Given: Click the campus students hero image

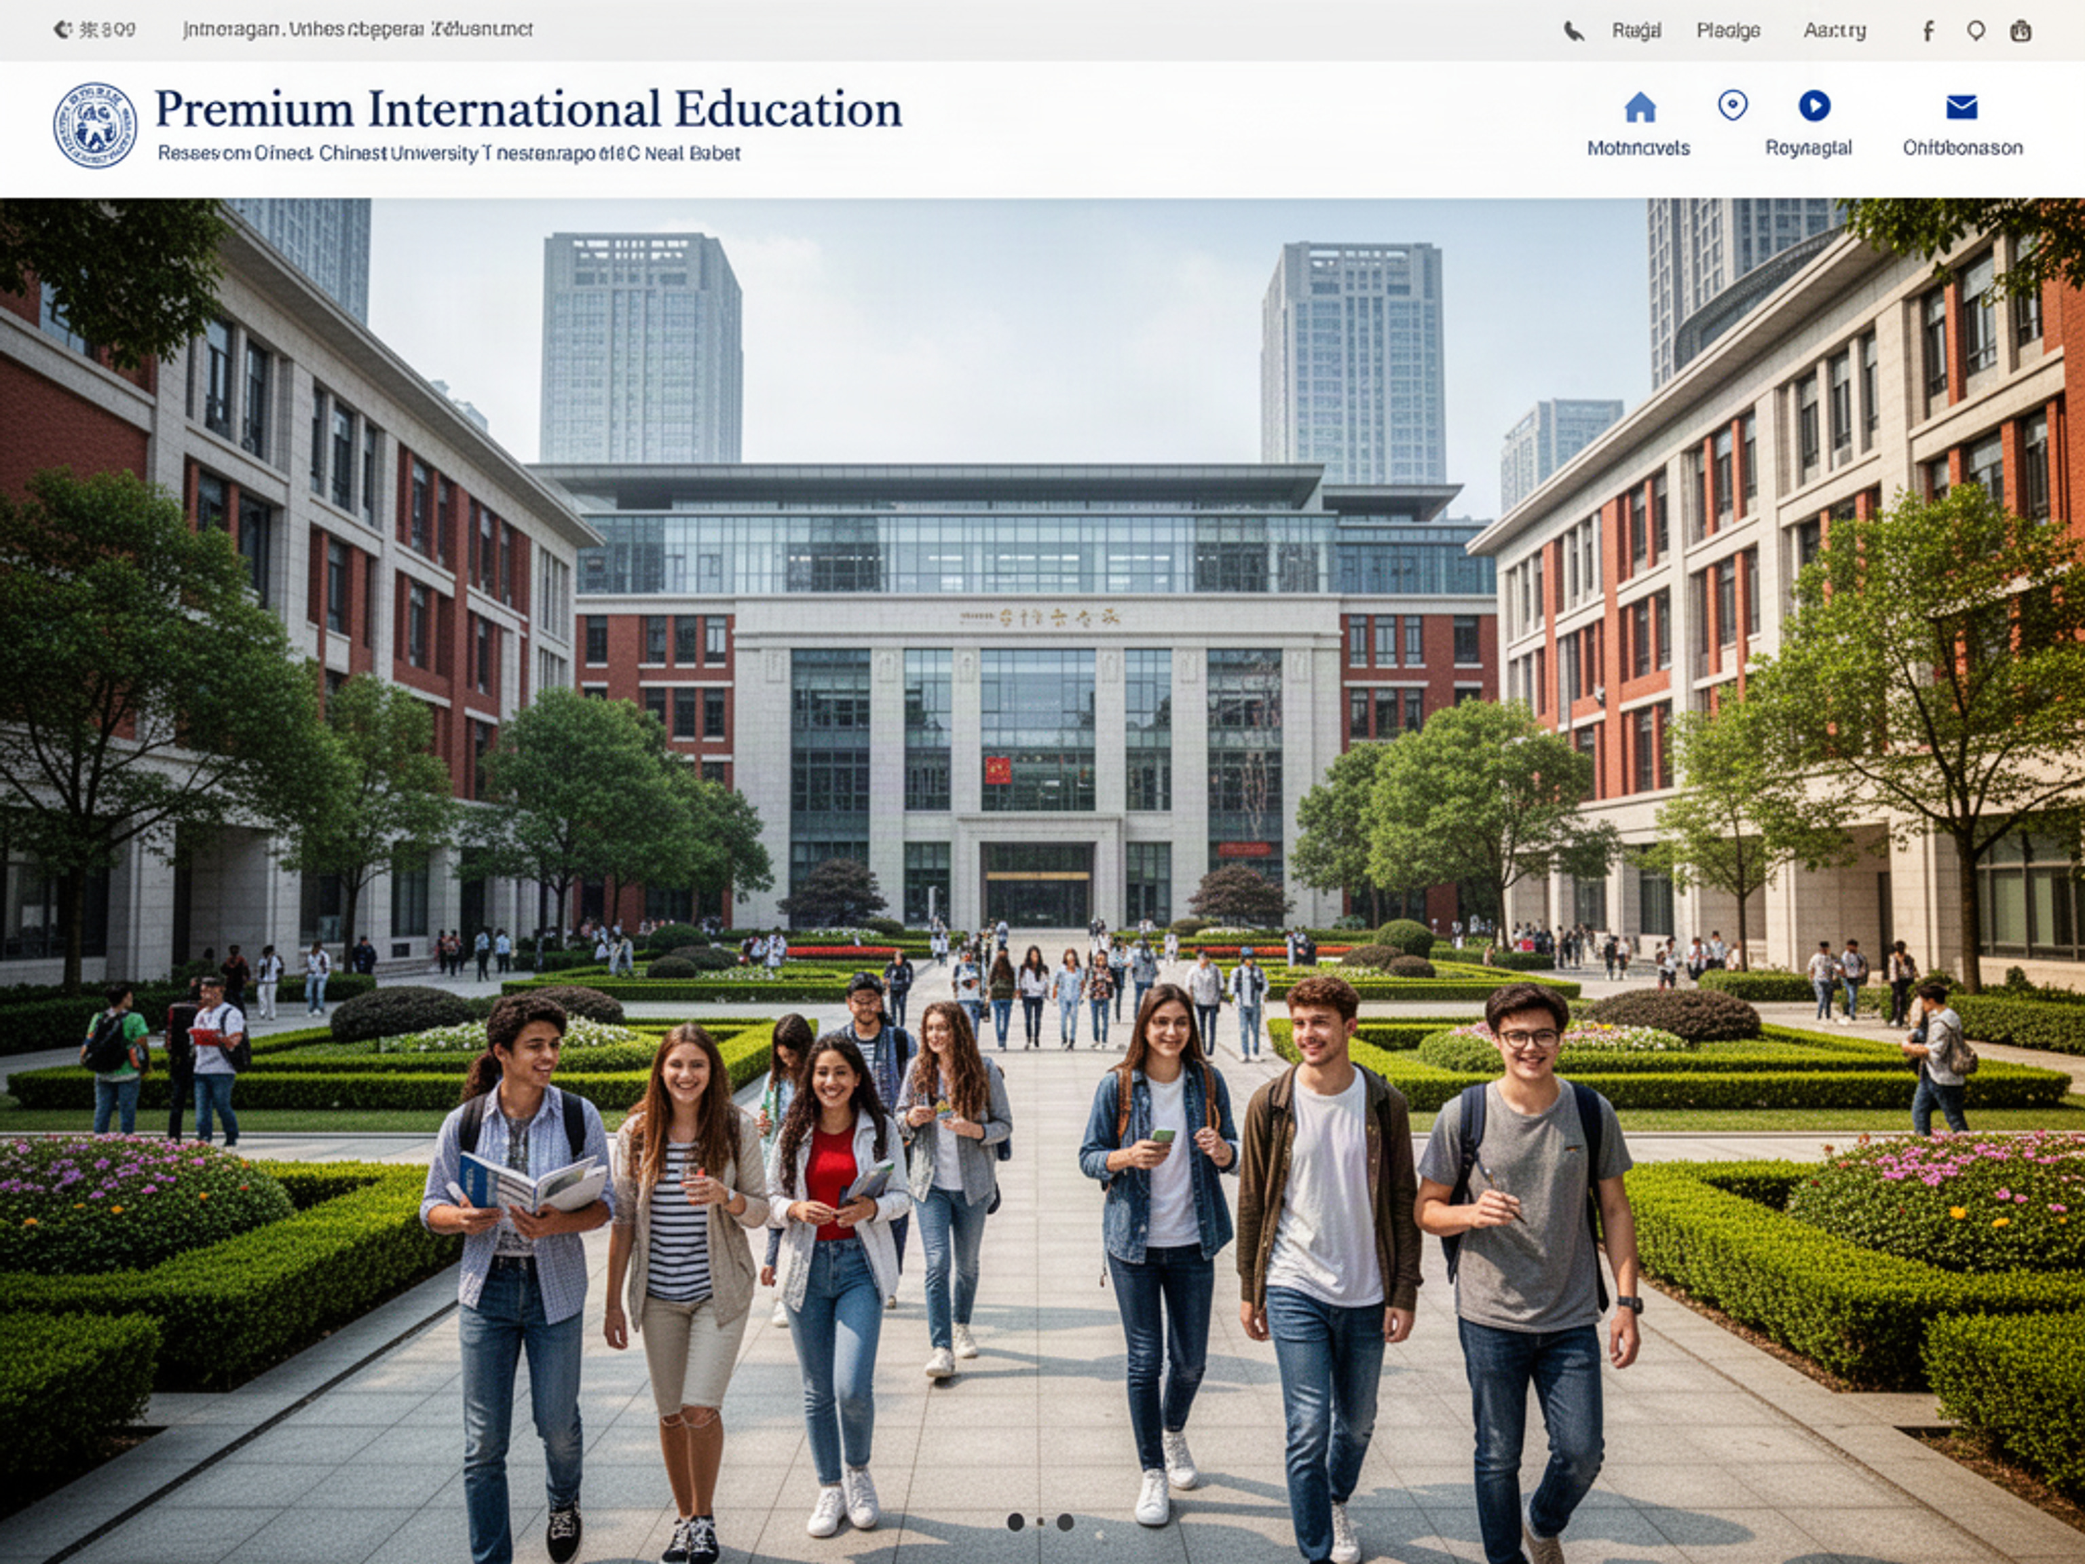Looking at the screenshot, I should [1042, 880].
